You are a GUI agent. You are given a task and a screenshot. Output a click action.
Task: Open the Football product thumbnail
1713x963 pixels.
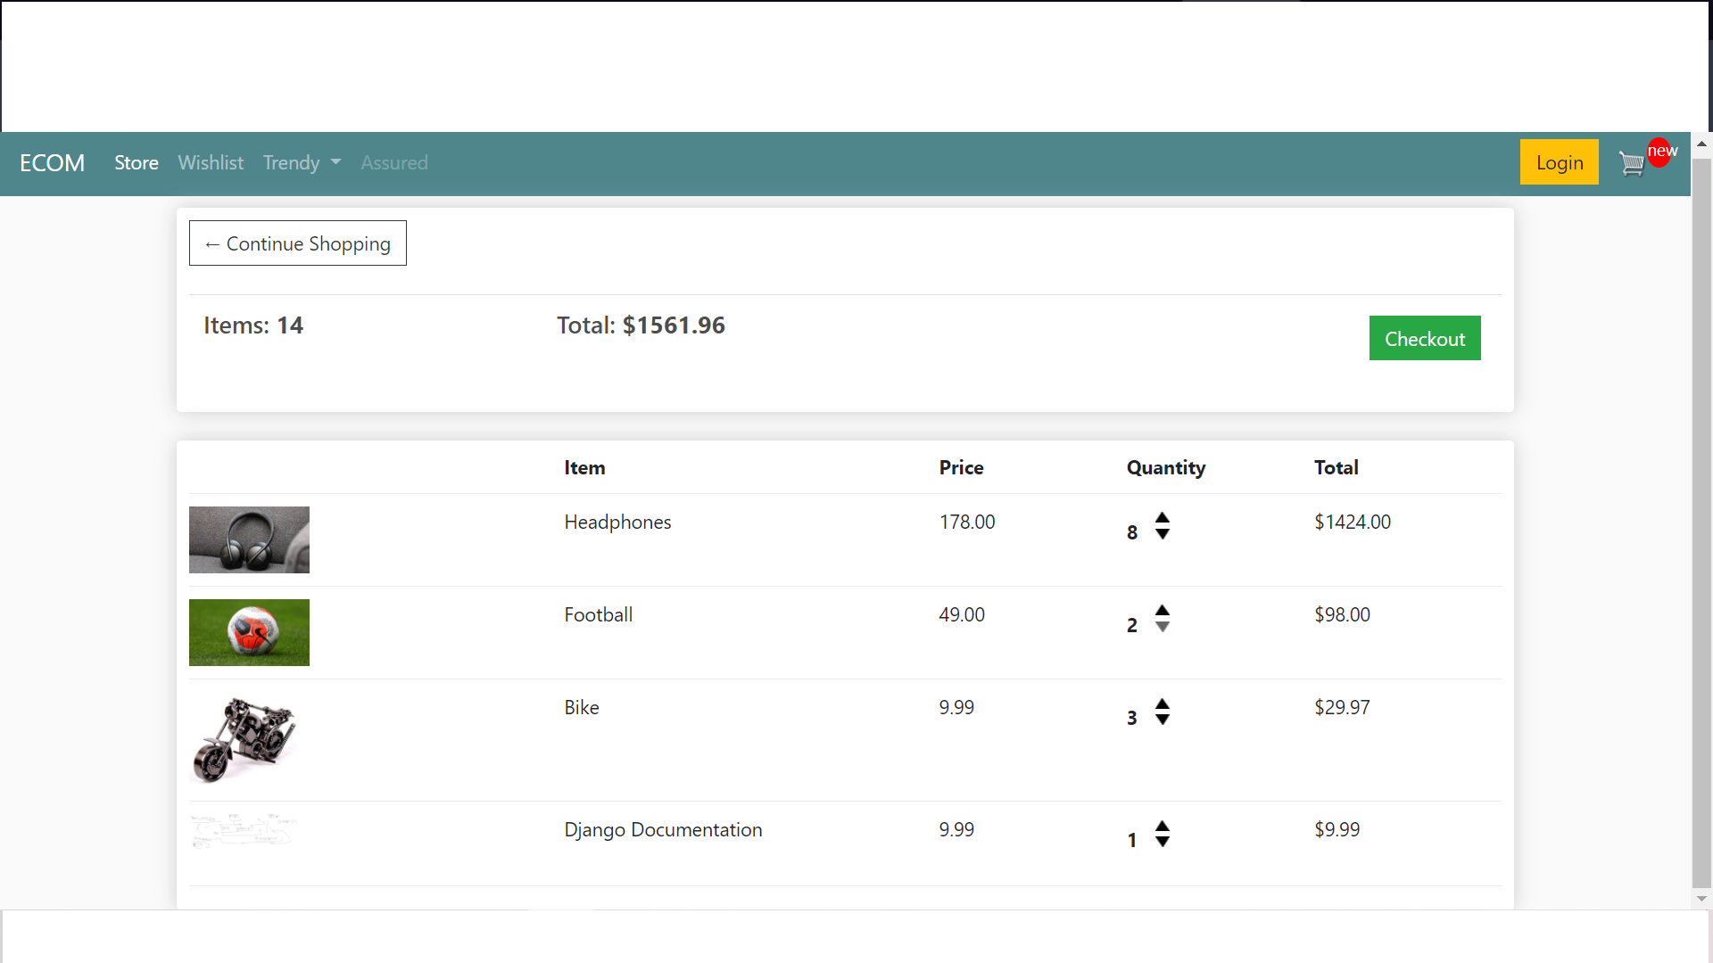coord(249,632)
